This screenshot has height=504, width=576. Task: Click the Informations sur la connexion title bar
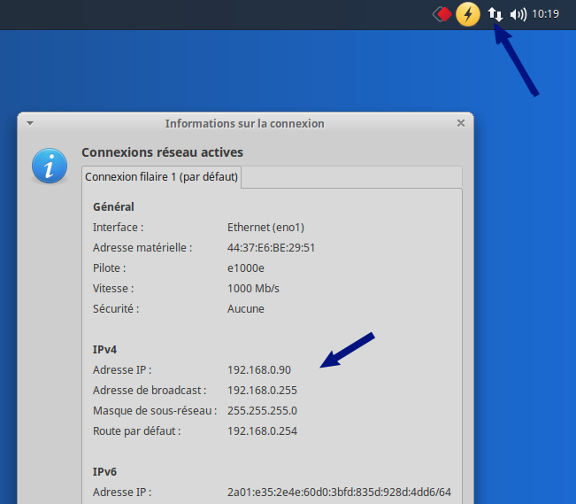coord(244,124)
